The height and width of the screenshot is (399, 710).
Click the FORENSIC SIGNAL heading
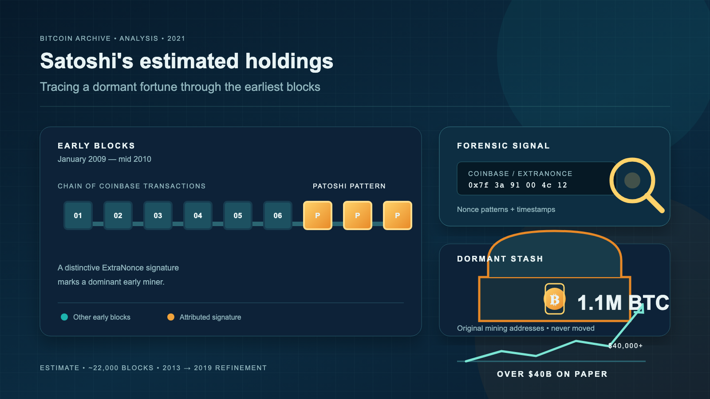click(x=503, y=146)
